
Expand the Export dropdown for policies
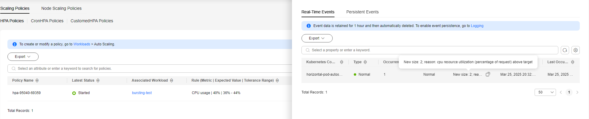[x=23, y=57]
